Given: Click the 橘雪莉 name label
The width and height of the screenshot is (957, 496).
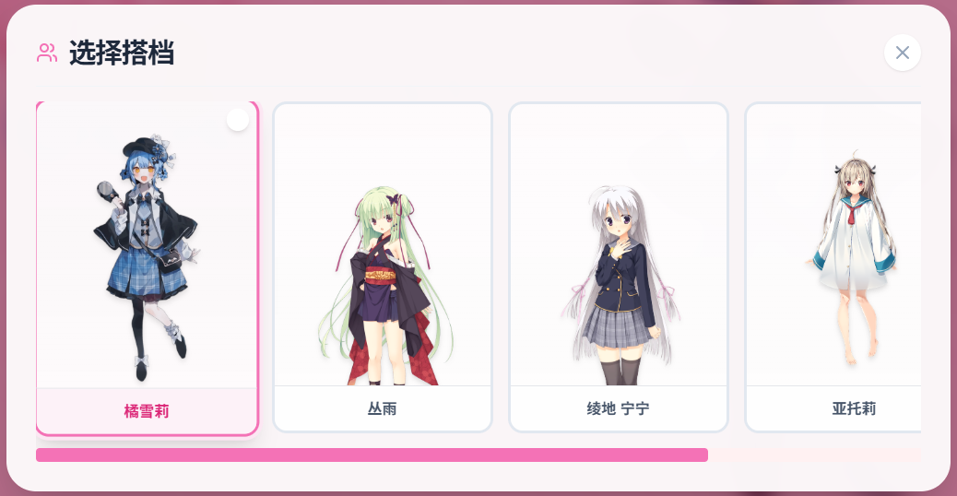Looking at the screenshot, I should 147,411.
